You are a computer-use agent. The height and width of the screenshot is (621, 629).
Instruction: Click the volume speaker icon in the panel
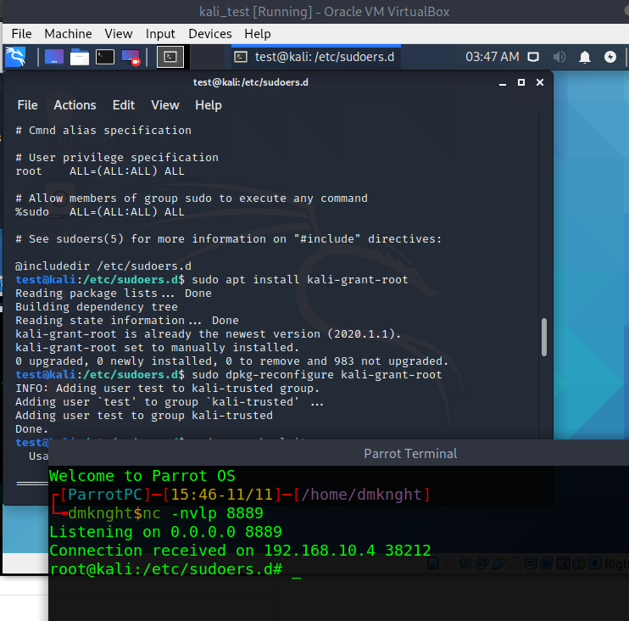pyautogui.click(x=559, y=57)
